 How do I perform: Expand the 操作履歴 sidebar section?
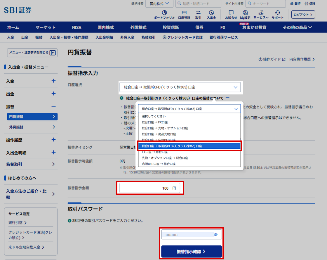click(53, 139)
